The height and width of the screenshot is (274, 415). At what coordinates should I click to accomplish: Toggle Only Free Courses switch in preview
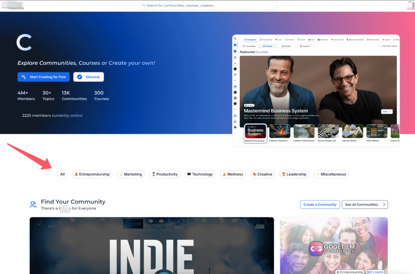[x=379, y=46]
